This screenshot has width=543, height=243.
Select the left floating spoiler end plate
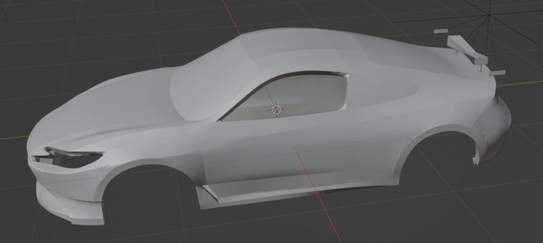(441, 31)
